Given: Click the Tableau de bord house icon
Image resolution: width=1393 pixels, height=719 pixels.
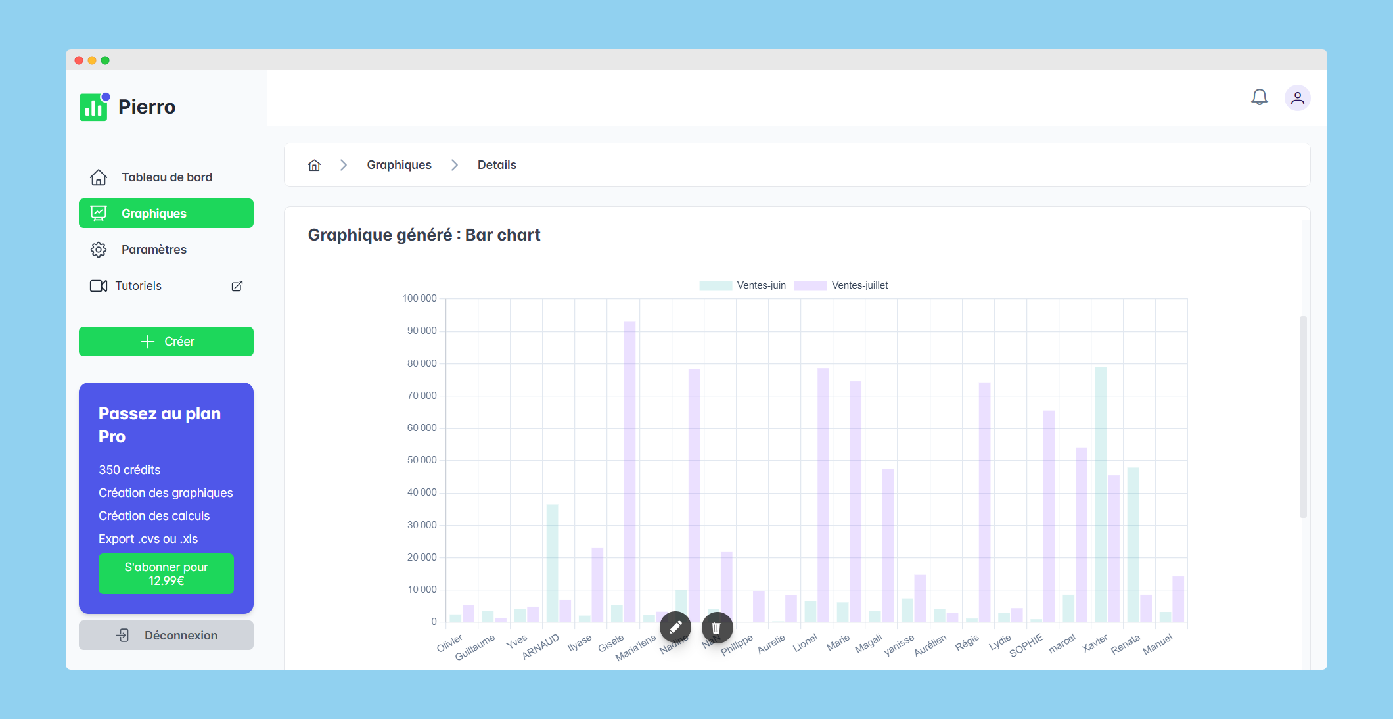Looking at the screenshot, I should (x=99, y=177).
